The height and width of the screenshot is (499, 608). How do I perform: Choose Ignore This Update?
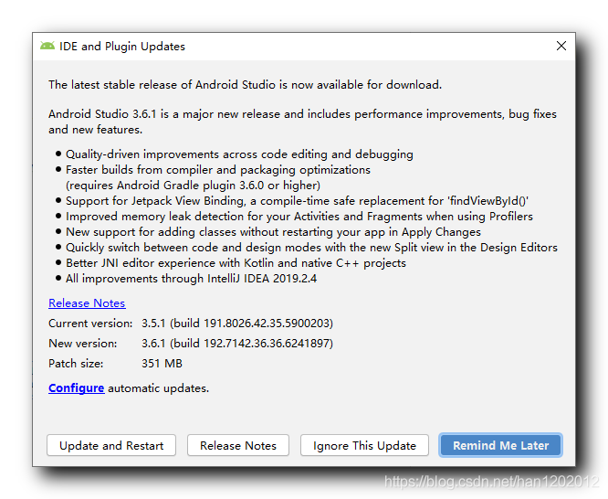364,445
